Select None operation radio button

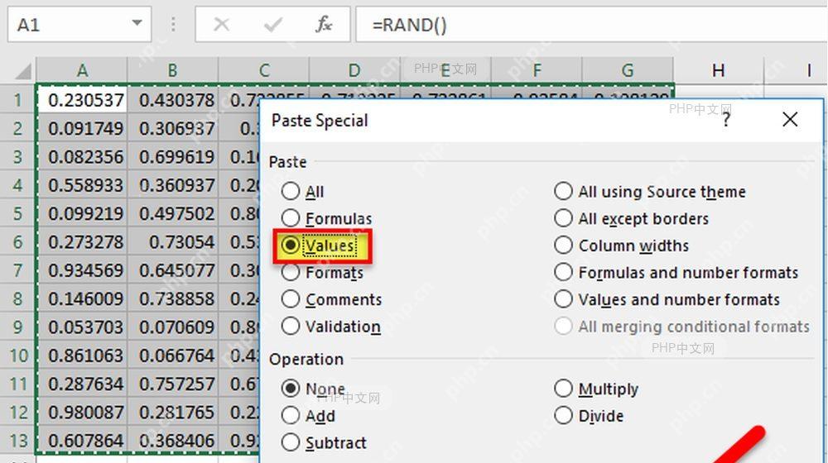[x=291, y=389]
